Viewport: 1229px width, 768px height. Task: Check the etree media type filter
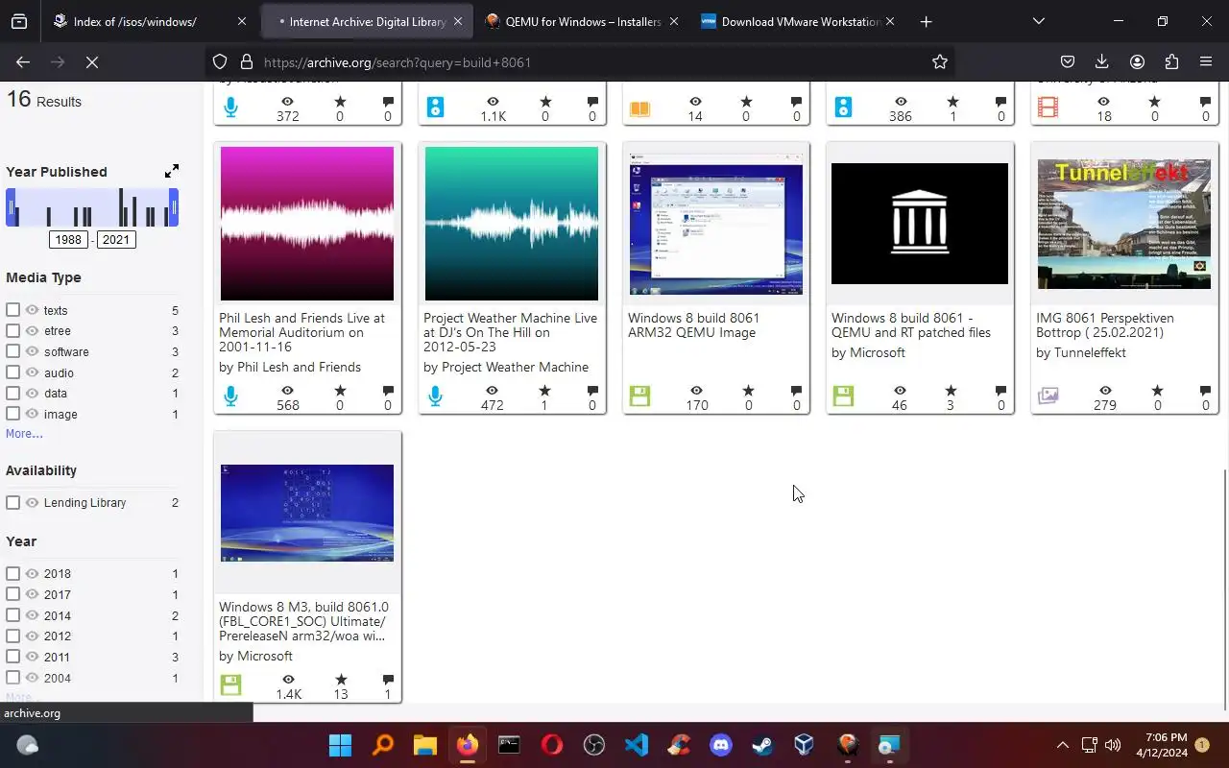point(12,330)
